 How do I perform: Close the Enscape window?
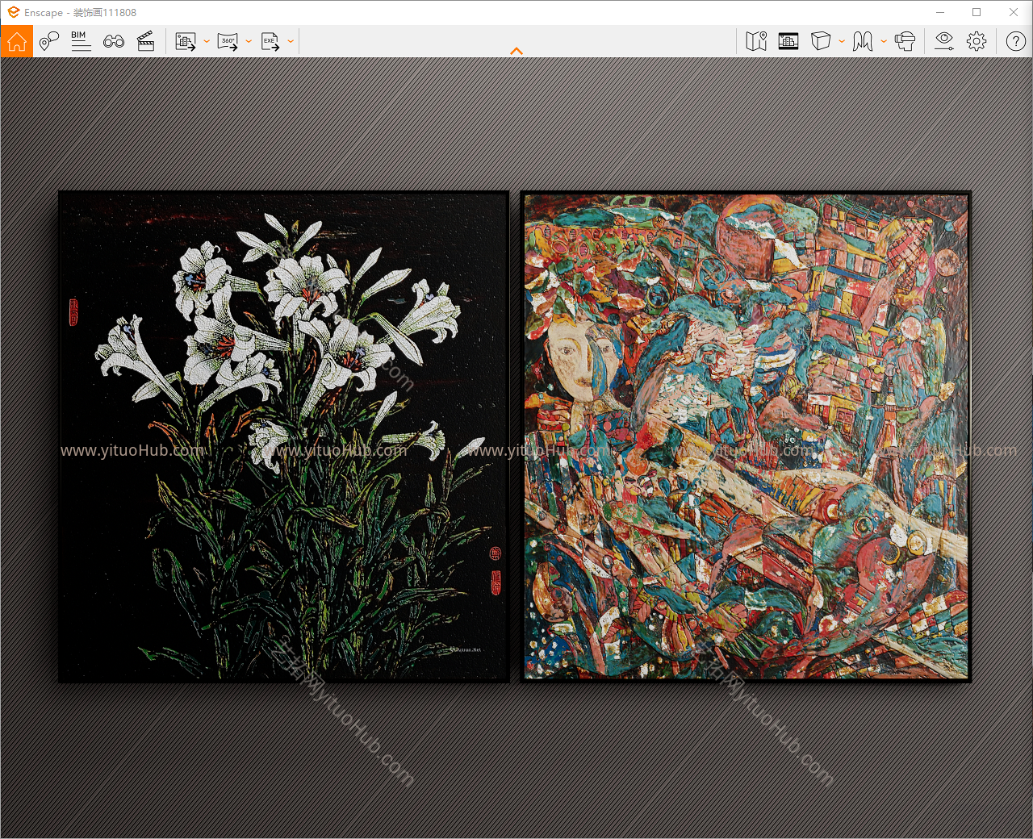tap(1014, 12)
